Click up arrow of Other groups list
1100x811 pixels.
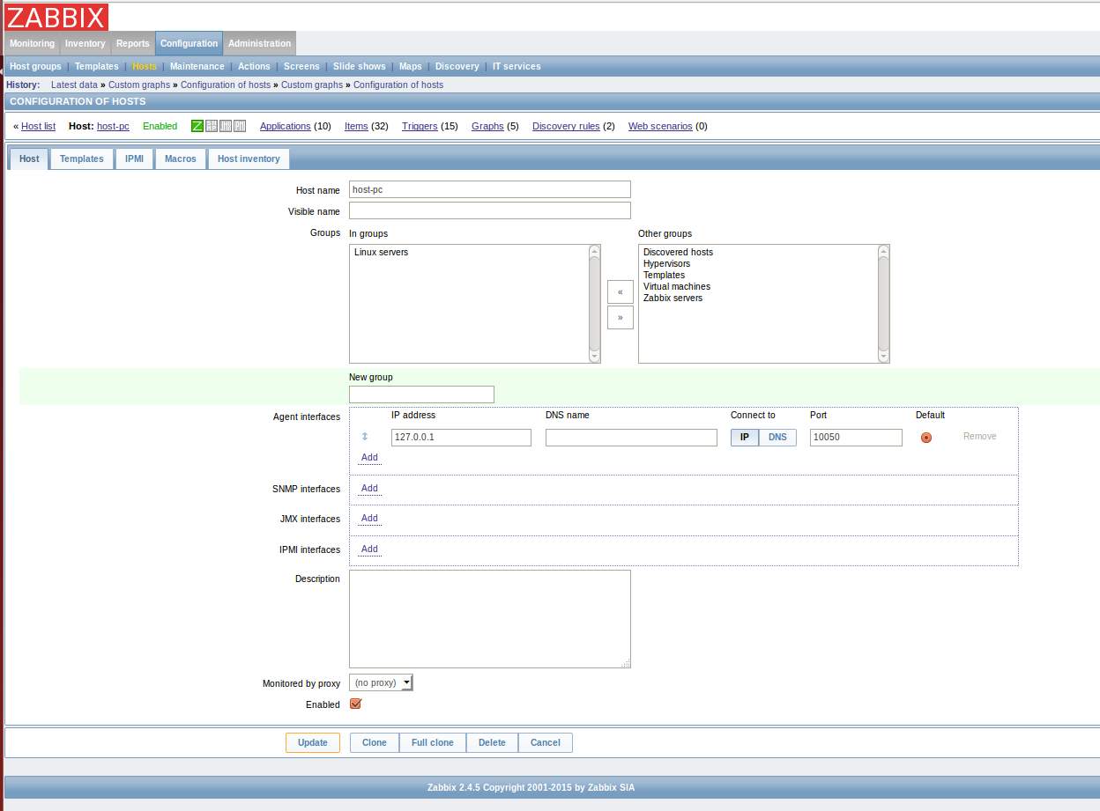[883, 251]
